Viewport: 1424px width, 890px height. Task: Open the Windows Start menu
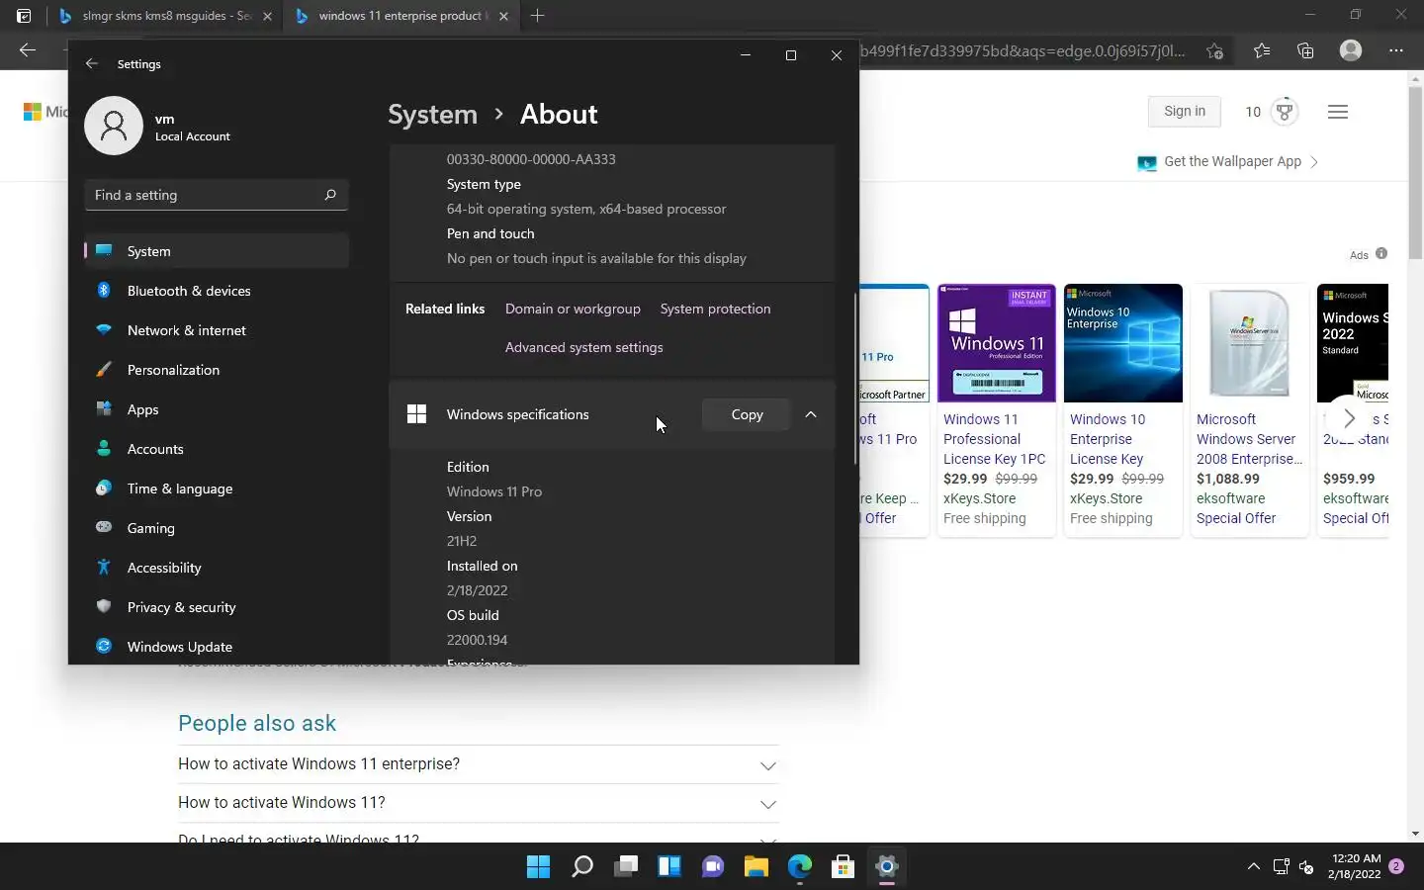[x=539, y=867]
